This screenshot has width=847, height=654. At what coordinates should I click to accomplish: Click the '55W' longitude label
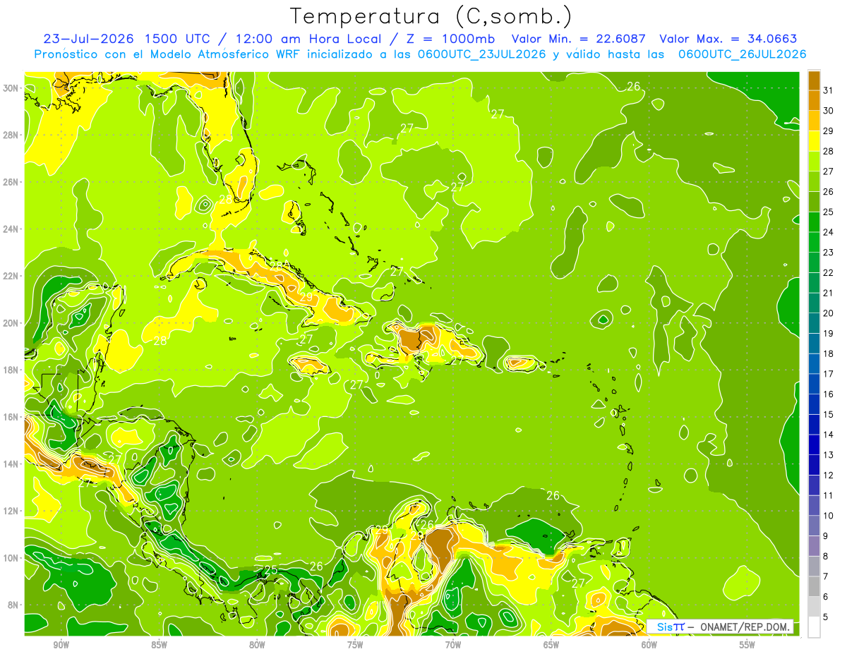pyautogui.click(x=747, y=645)
